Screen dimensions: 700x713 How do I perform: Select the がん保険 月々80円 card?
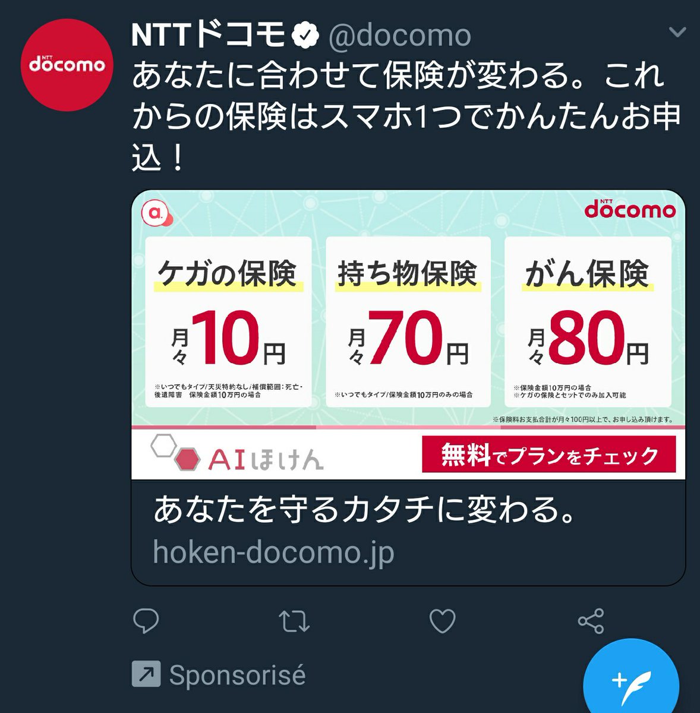588,321
